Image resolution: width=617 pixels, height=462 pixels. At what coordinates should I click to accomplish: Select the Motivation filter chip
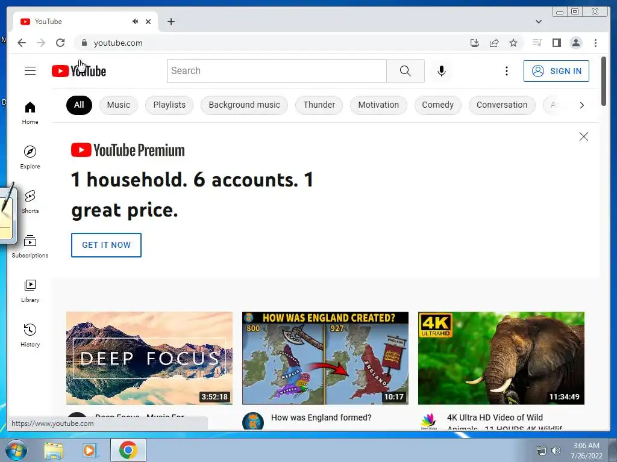click(378, 105)
